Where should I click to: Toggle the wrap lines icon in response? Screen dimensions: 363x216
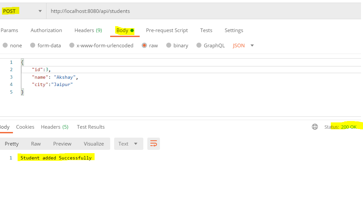[x=154, y=144]
